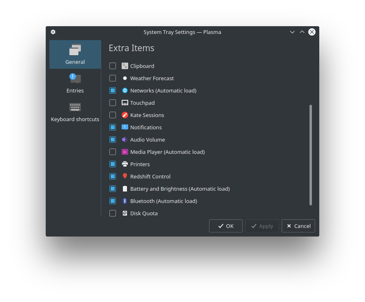Enable the Media Player checkbox
This screenshot has height=302, width=365.
[113, 152]
